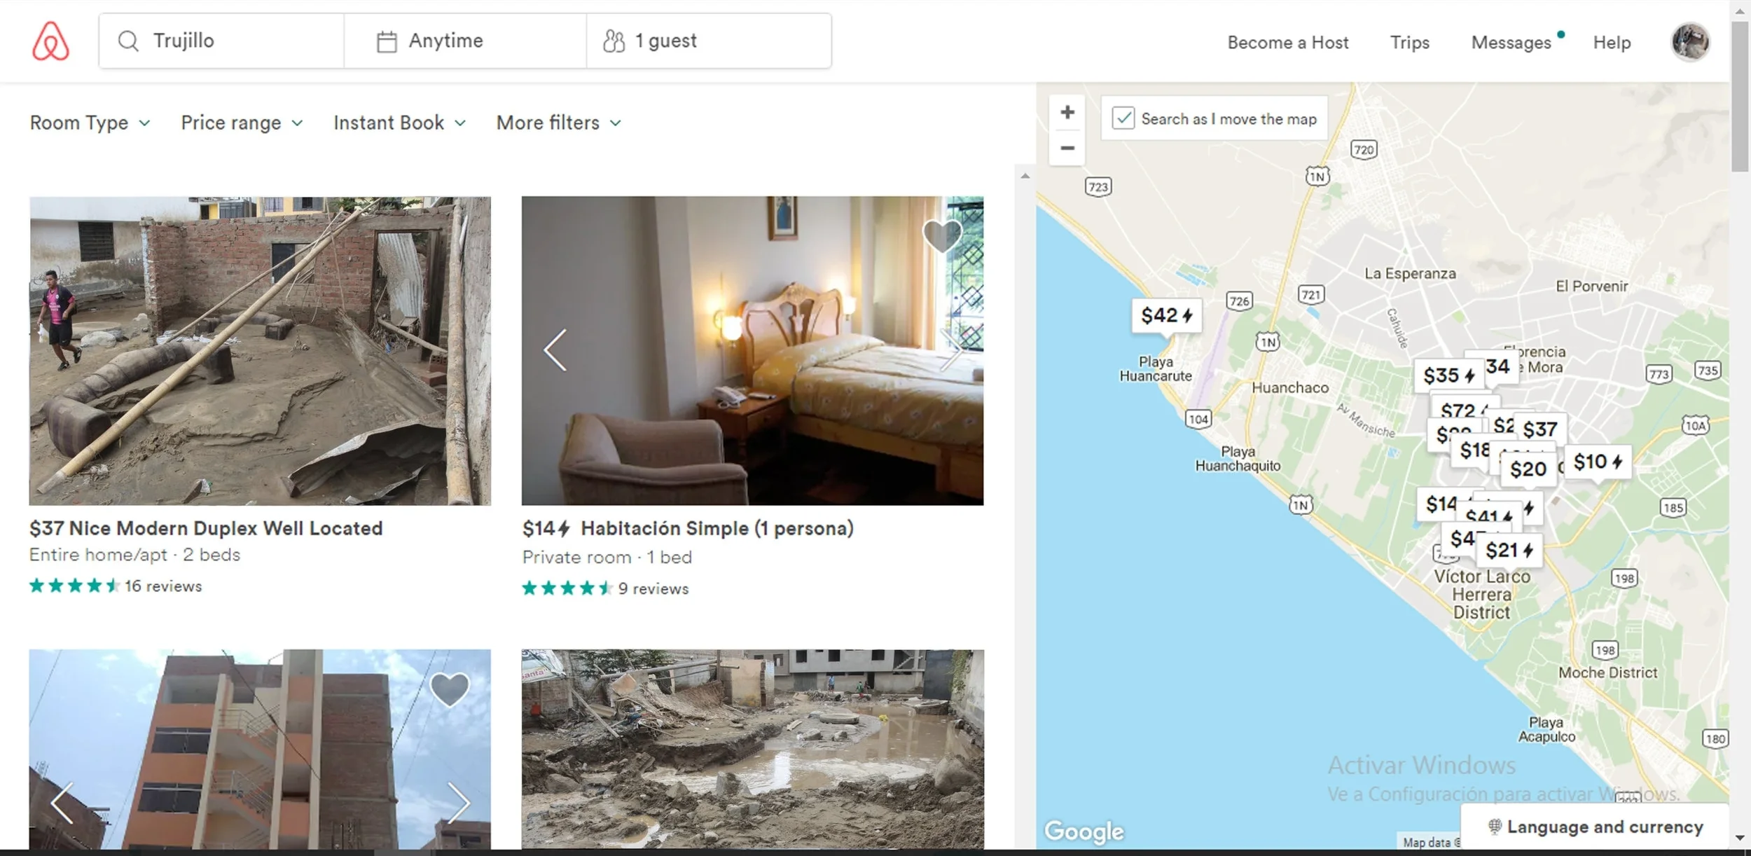
Task: Open the flooded street listing photo
Action: [752, 749]
